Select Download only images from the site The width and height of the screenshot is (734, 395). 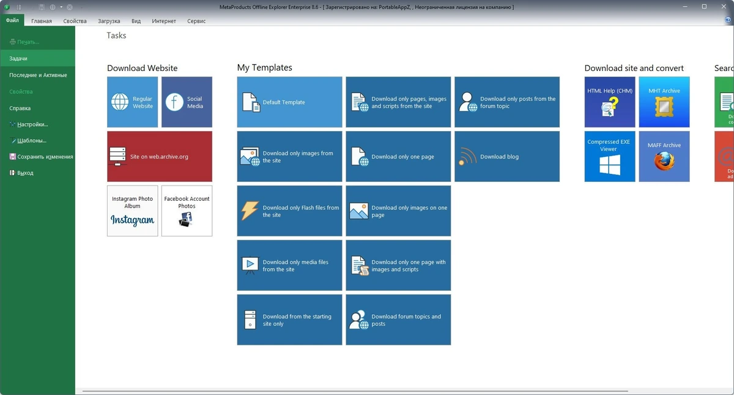click(289, 156)
